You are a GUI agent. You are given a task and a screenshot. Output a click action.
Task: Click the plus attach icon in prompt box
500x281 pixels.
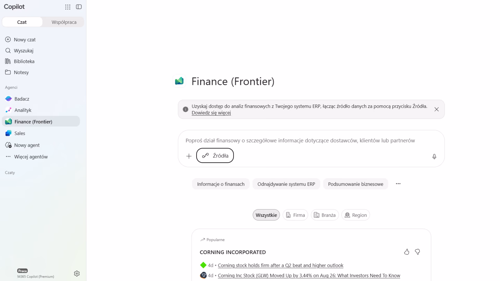click(x=189, y=156)
